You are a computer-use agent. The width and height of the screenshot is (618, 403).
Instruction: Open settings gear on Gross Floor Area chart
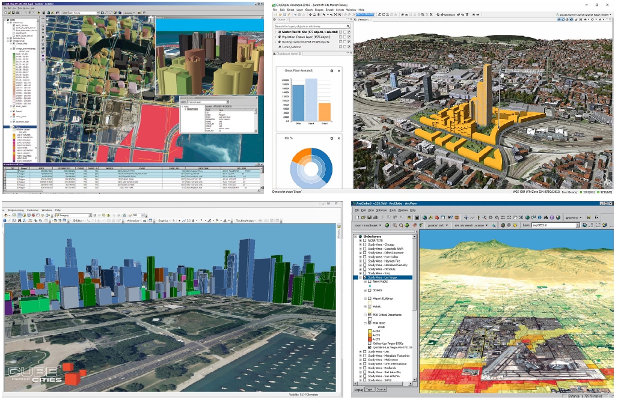pos(331,71)
